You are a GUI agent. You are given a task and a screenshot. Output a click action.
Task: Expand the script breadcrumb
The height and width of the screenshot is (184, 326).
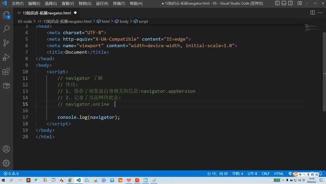coord(143,21)
